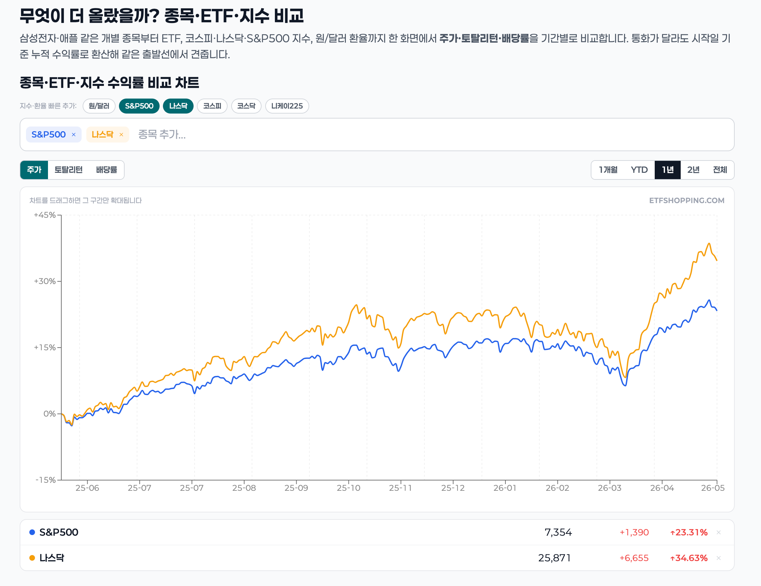The image size is (761, 586).
Task: Delete the 나스닥 row using its x icon
Action: [718, 558]
